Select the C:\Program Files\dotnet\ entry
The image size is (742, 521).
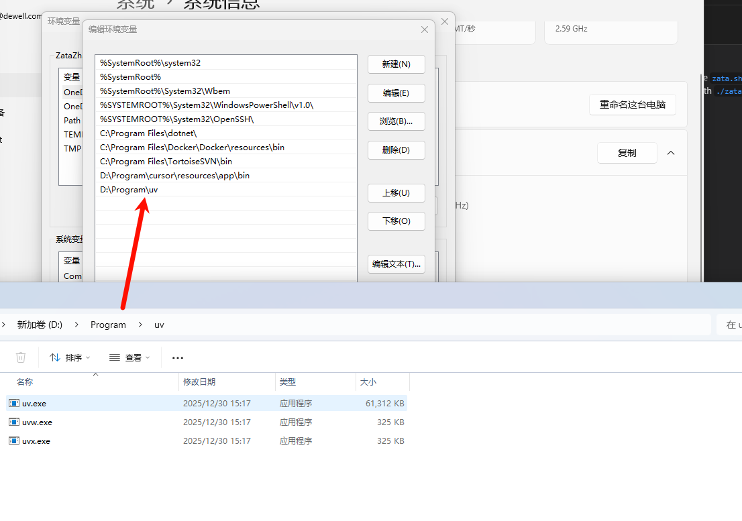pyautogui.click(x=148, y=133)
